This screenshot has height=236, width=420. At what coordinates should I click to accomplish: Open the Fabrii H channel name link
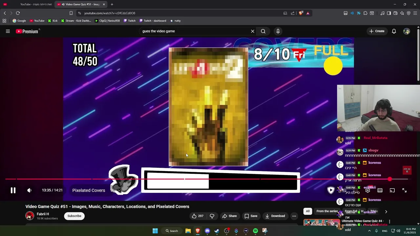click(x=43, y=214)
